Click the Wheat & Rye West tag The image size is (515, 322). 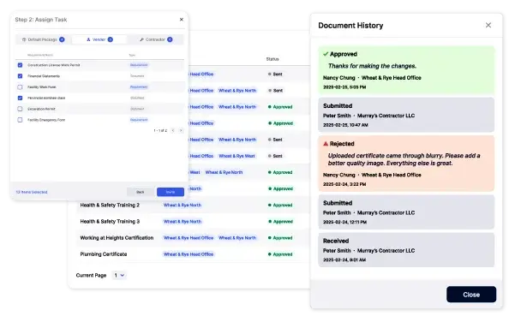[x=237, y=156]
